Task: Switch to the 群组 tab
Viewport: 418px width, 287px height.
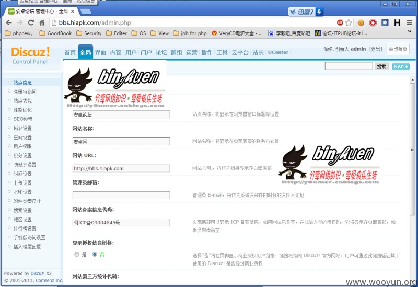Action: click(x=177, y=53)
